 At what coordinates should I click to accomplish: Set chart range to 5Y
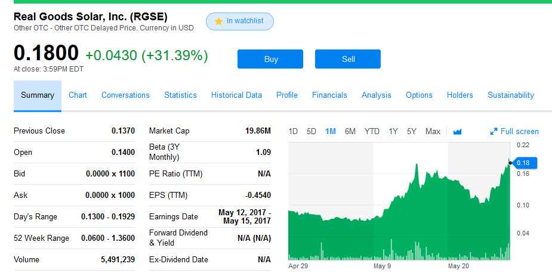(412, 132)
